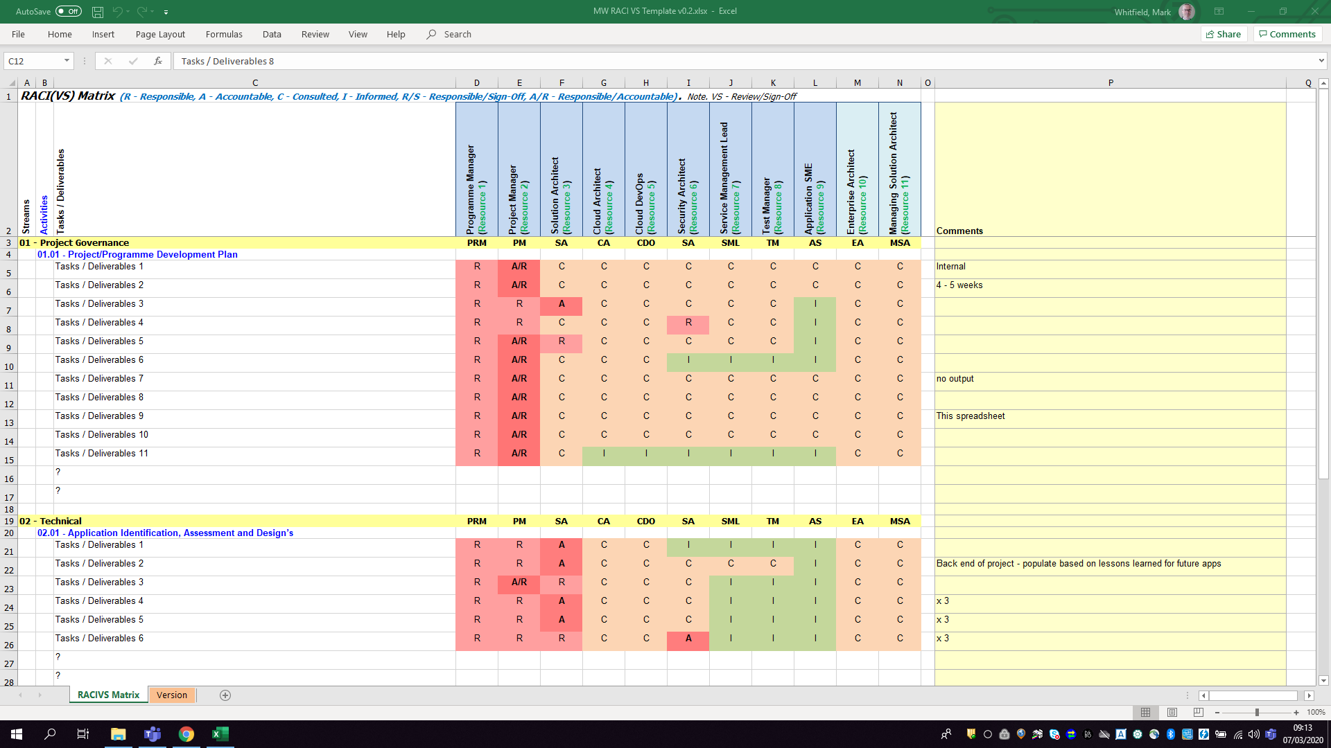
Task: Switch to Page Layout view icon
Action: click(1172, 712)
